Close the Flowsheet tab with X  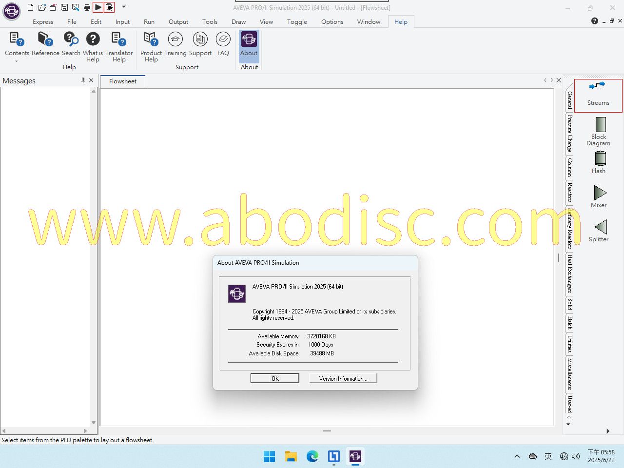(559, 80)
